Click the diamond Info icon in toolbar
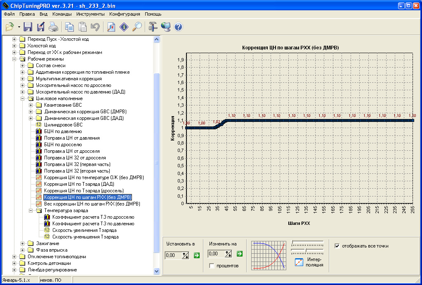The height and width of the screenshot is (285, 422). (x=124, y=27)
